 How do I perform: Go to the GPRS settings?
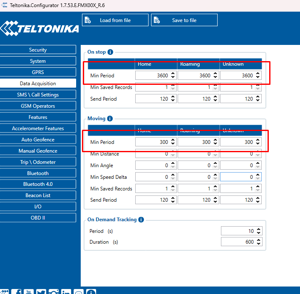point(38,72)
